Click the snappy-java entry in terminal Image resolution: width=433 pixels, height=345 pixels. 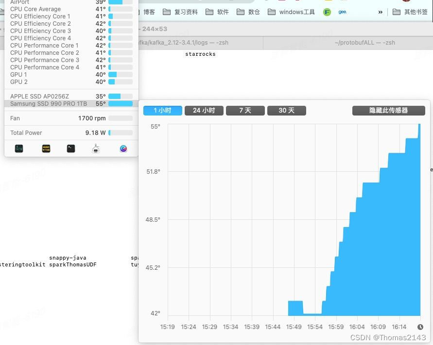[x=68, y=258]
